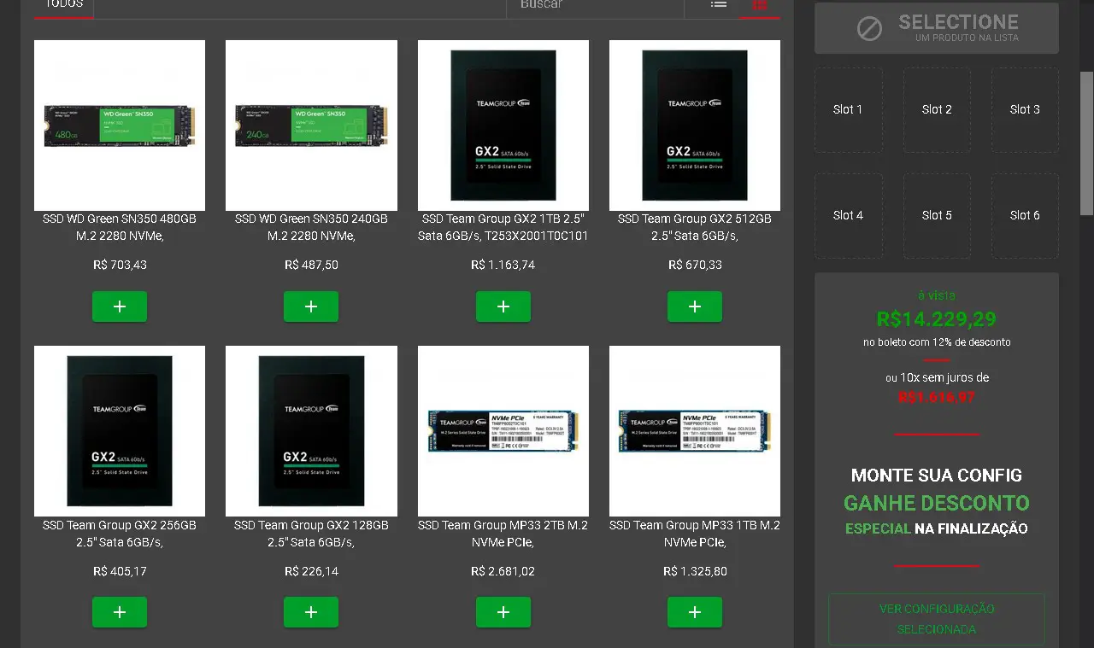Open SSD Team Group MP33 1TB title link
This screenshot has width=1094, height=648.
(695, 534)
